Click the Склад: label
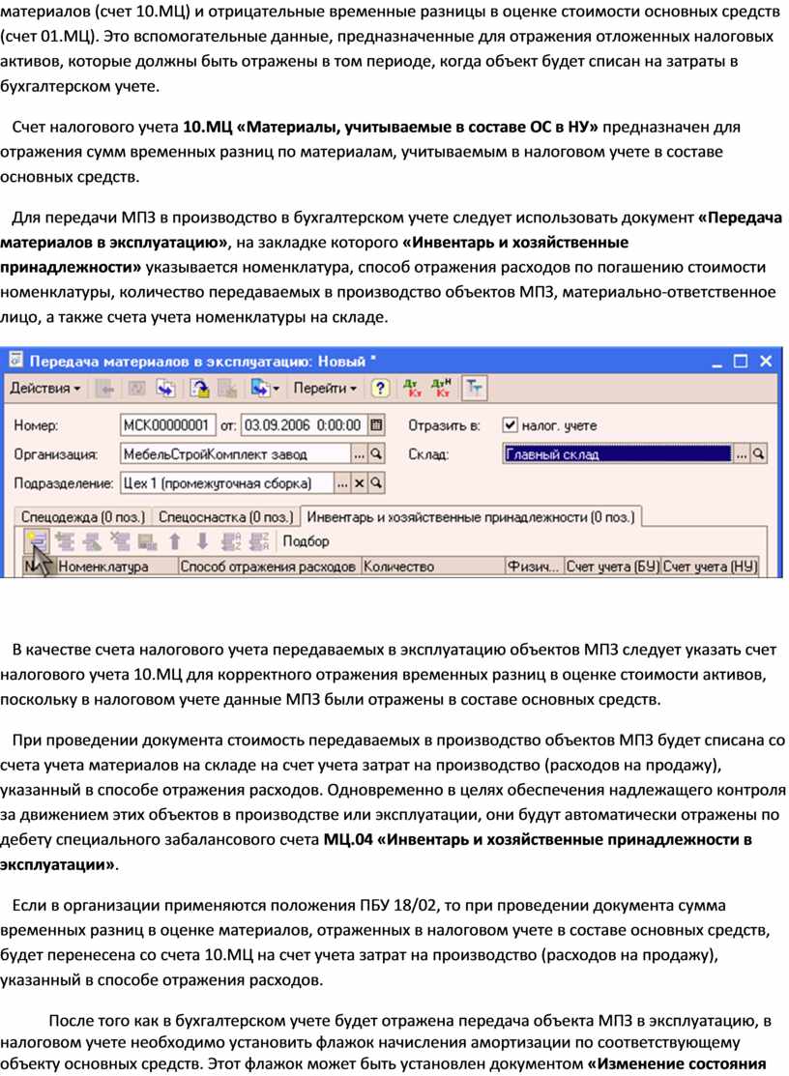 [x=428, y=454]
